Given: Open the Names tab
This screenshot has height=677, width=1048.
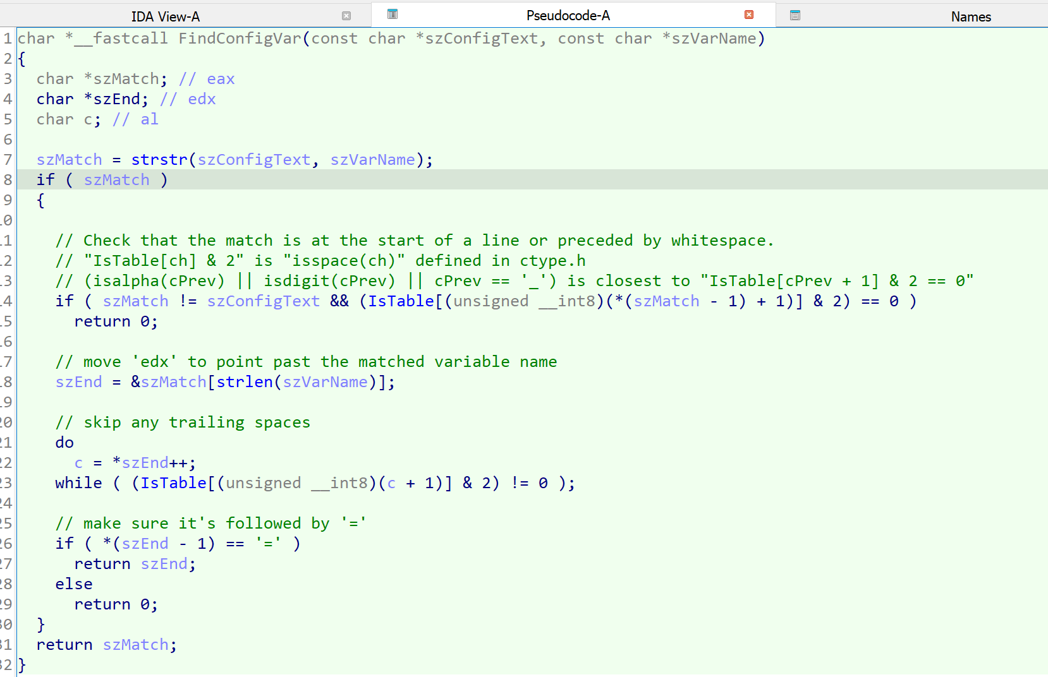Looking at the screenshot, I should pos(971,16).
